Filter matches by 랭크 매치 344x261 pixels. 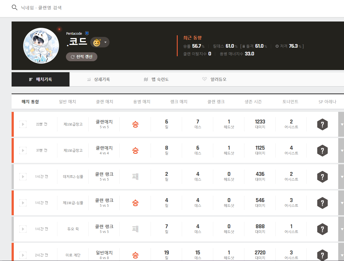(179, 102)
